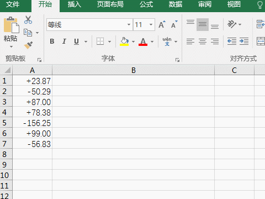Click the wrap text icon
265x199 pixels.
[x=261, y=24]
